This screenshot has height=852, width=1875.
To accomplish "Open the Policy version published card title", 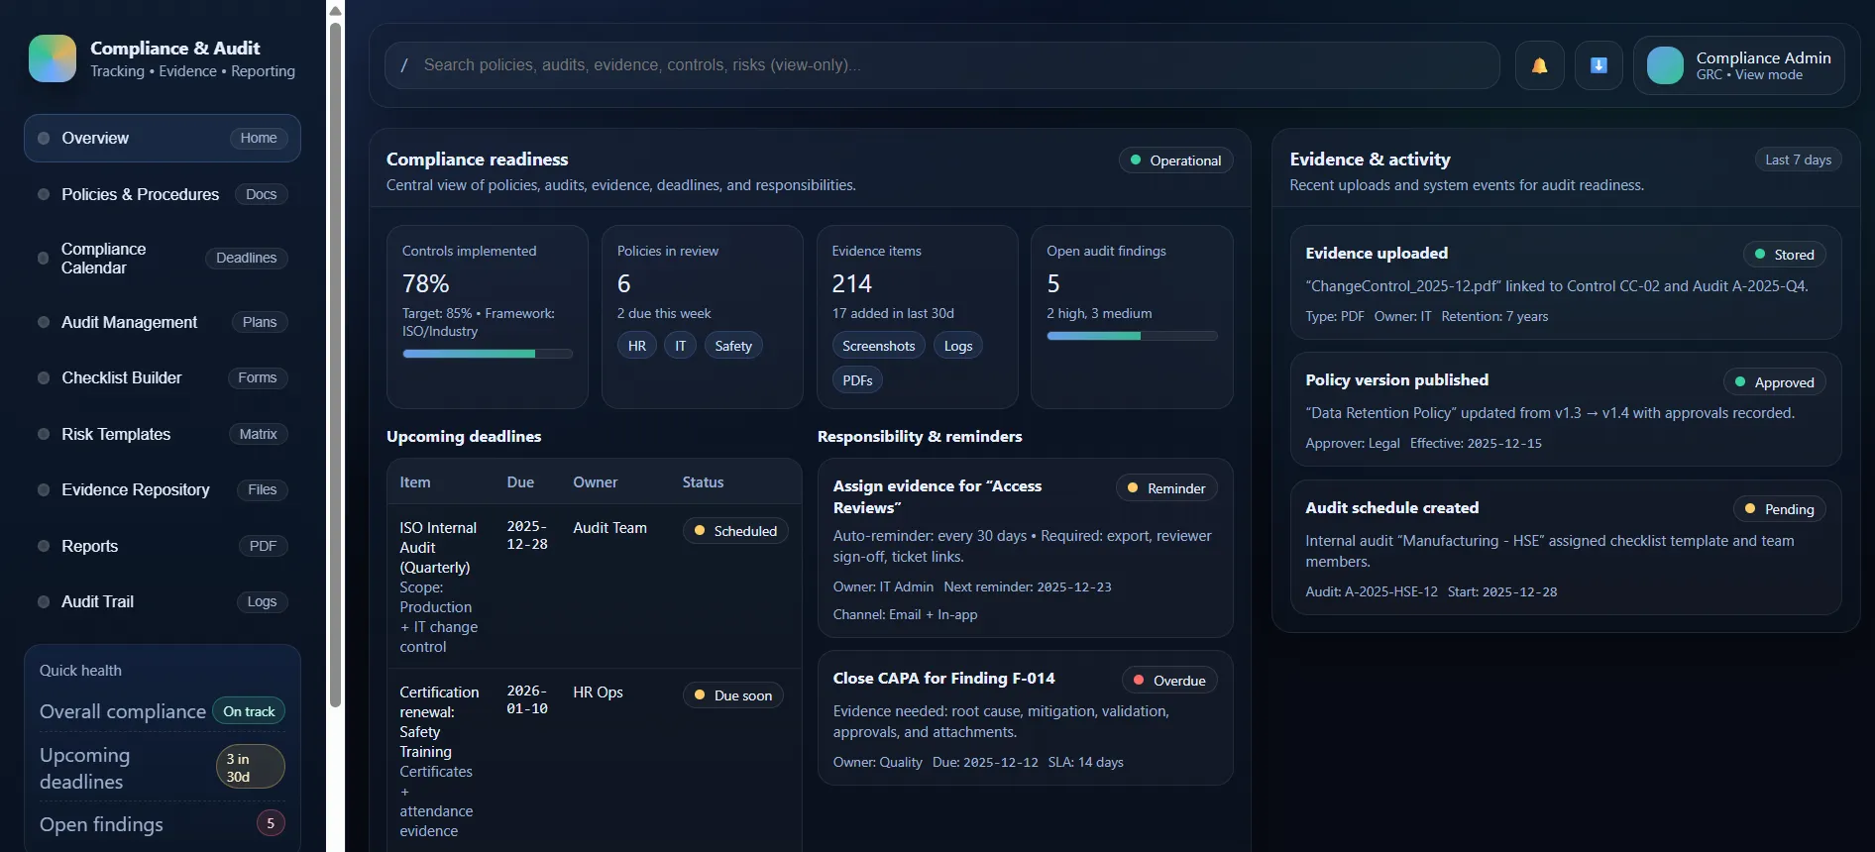I will pyautogui.click(x=1396, y=380).
